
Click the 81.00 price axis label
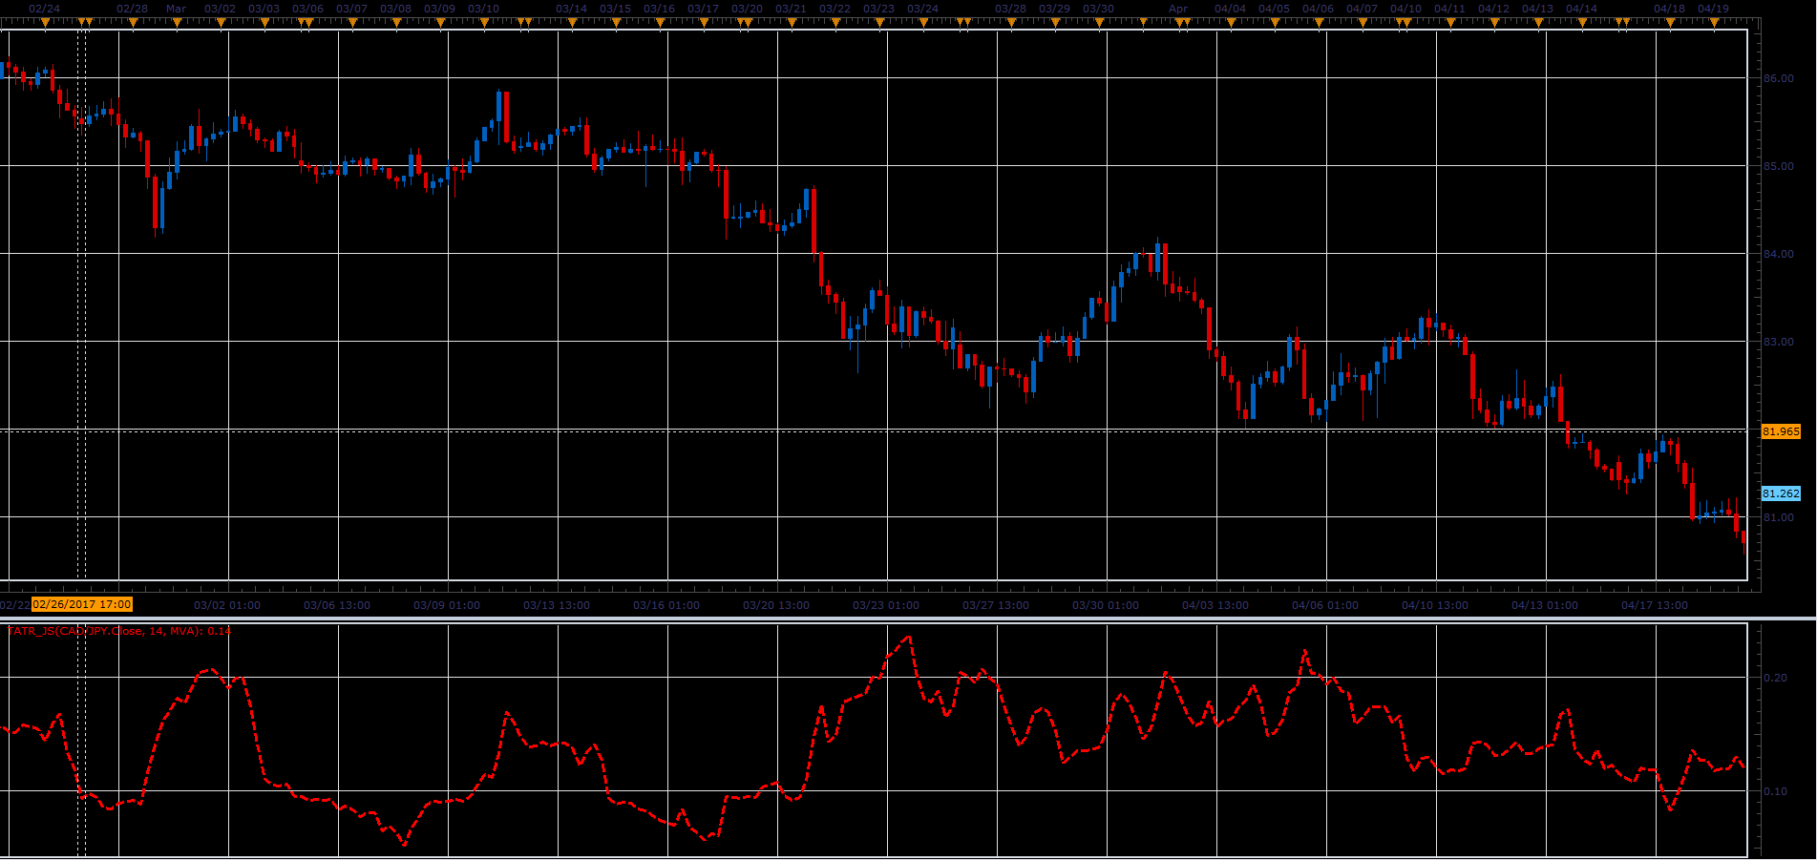click(1778, 517)
